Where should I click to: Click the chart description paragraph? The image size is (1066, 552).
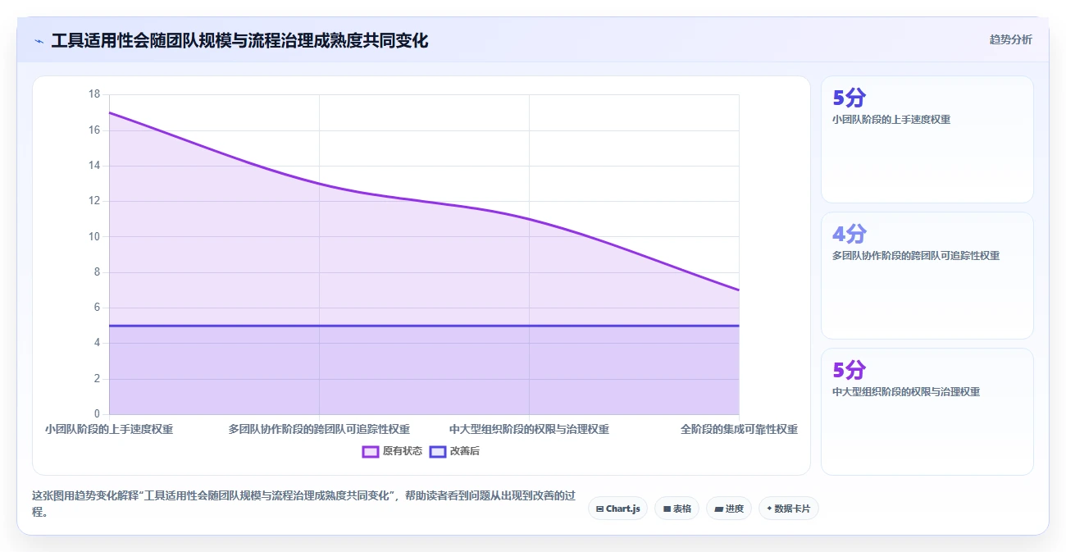(x=303, y=504)
